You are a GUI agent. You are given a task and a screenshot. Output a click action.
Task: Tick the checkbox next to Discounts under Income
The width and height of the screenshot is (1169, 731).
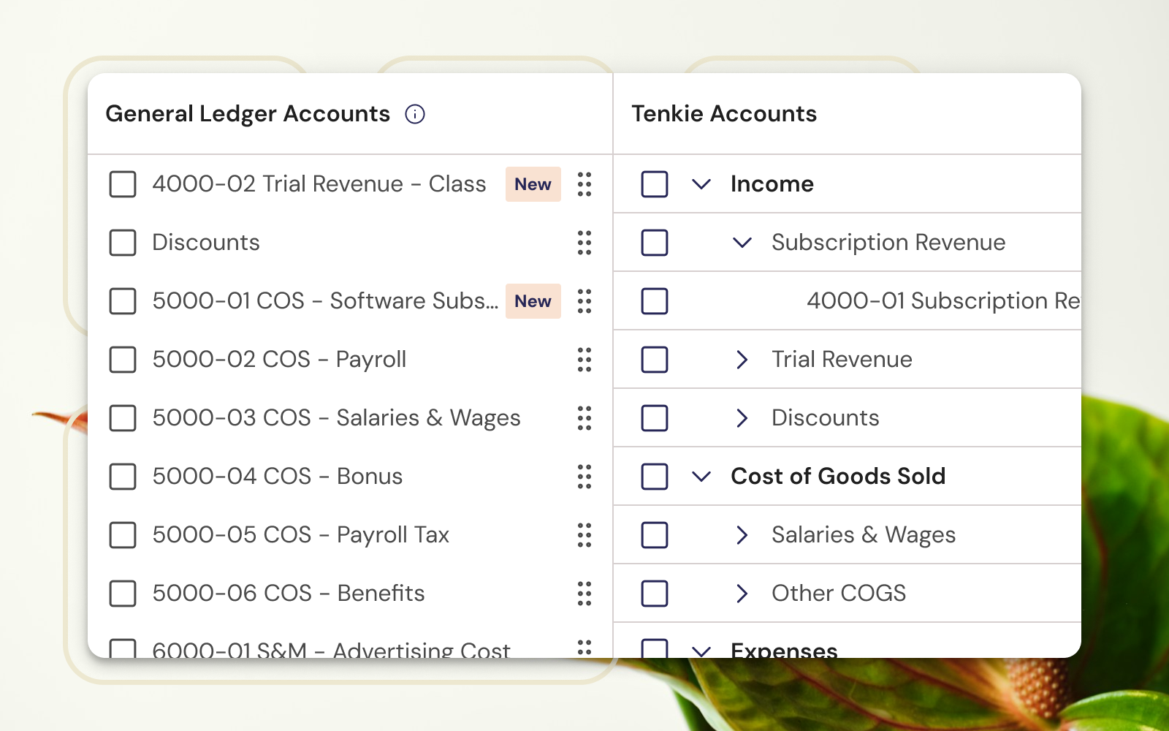click(654, 418)
